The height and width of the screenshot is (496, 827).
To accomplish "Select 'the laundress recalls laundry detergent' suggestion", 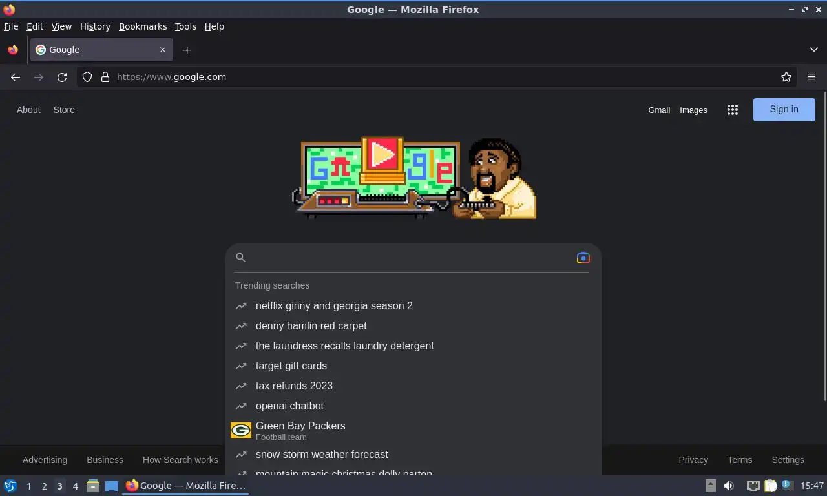I will (413, 346).
